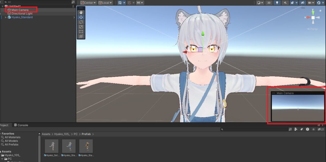Select Directional Light in the Hierarchy

coord(22,14)
